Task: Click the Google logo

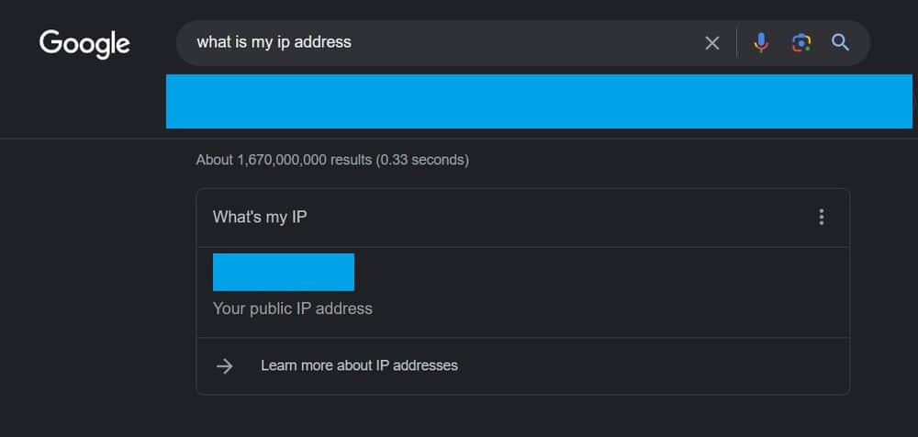Action: tap(84, 43)
